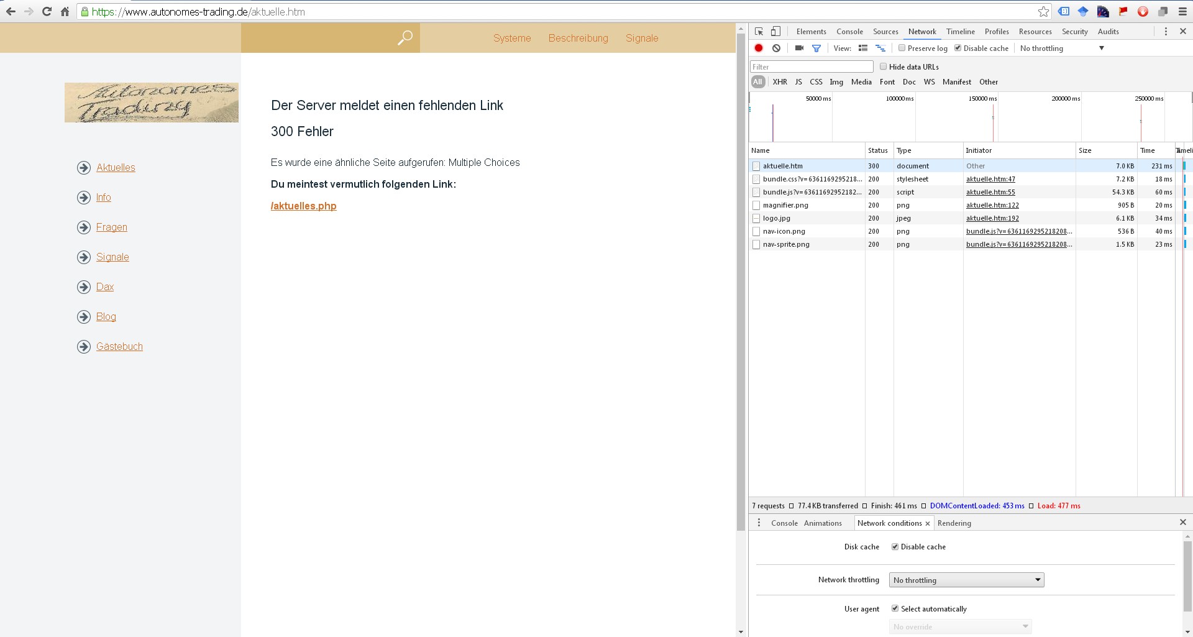Bookmark this page with the star

(x=1043, y=12)
